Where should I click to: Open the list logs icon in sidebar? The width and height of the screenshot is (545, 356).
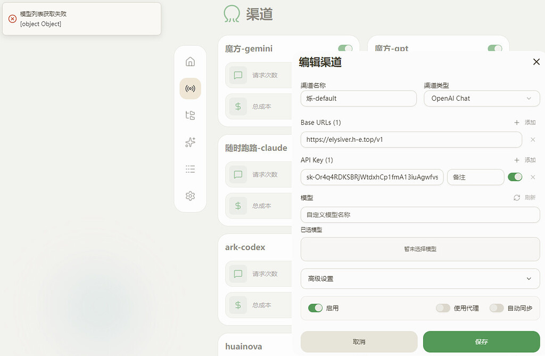(190, 169)
